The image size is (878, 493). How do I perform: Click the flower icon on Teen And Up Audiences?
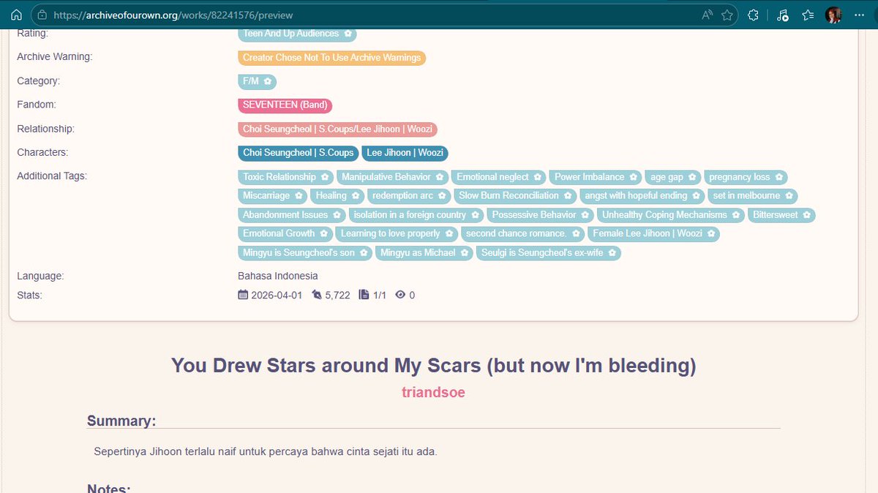(348, 34)
